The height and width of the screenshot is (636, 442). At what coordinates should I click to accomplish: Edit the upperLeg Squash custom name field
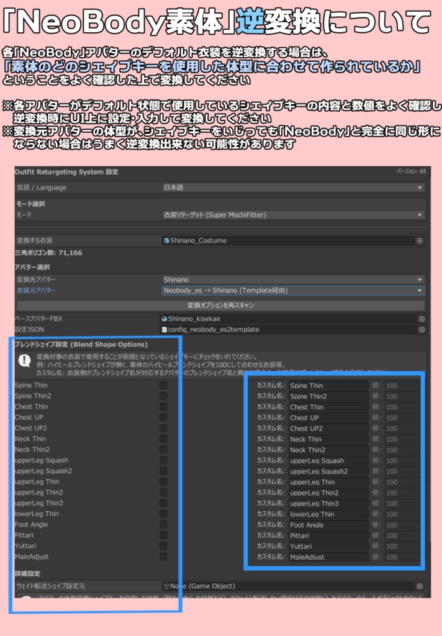[x=328, y=461]
